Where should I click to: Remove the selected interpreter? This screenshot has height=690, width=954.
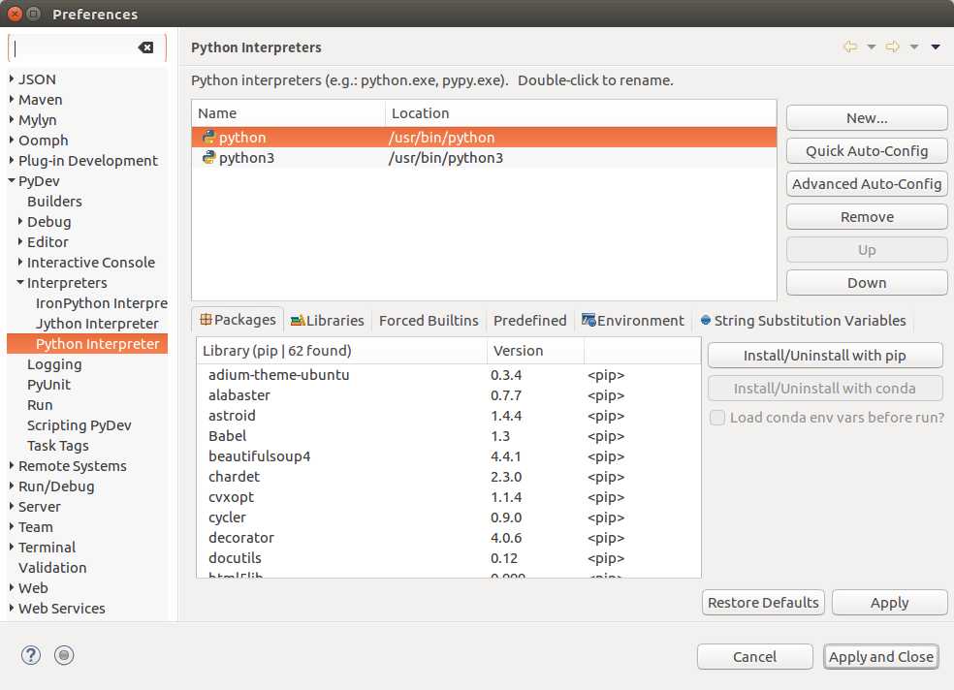tap(867, 217)
